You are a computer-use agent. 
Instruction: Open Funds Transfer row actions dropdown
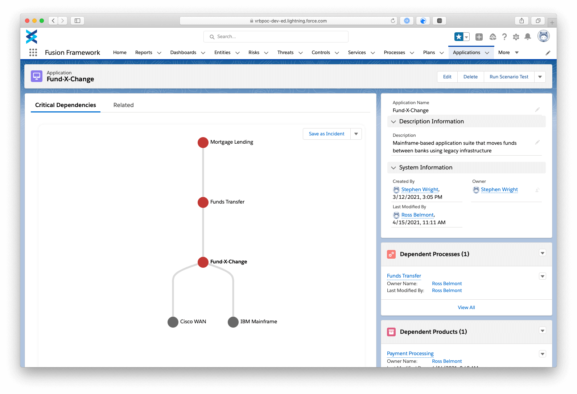[x=543, y=276]
